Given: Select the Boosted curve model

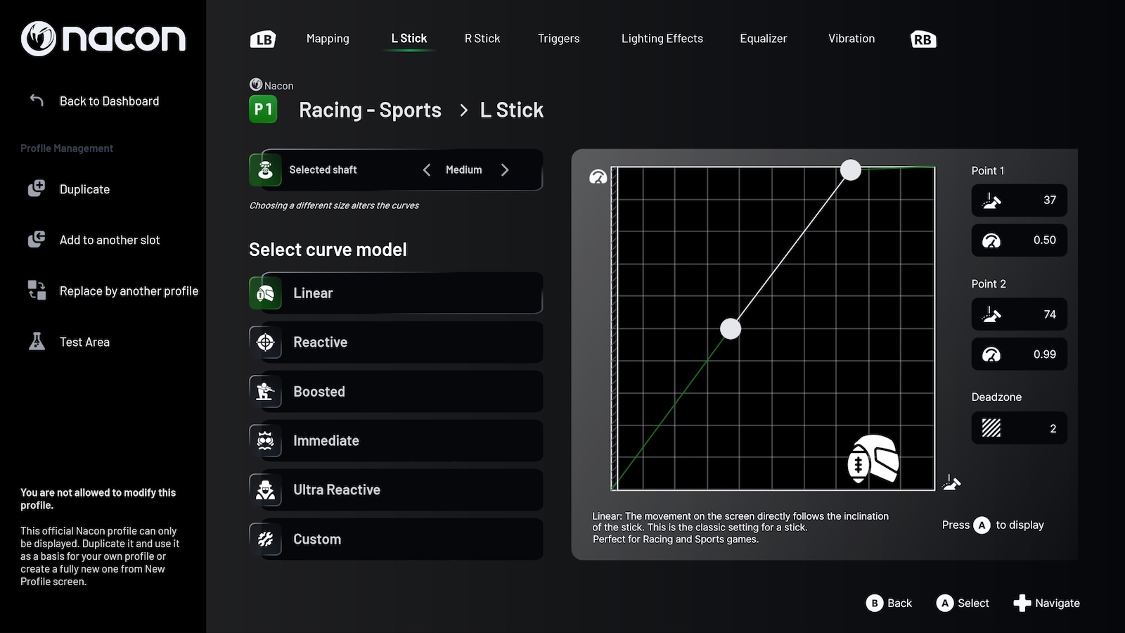Looking at the screenshot, I should tap(396, 391).
